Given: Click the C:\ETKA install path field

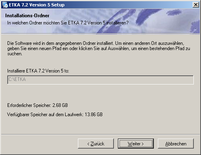Looking at the screenshot, I should [100, 80].
